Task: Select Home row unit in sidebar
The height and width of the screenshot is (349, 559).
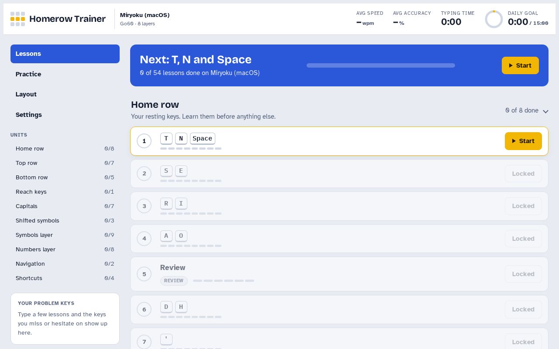Action: pos(65,149)
